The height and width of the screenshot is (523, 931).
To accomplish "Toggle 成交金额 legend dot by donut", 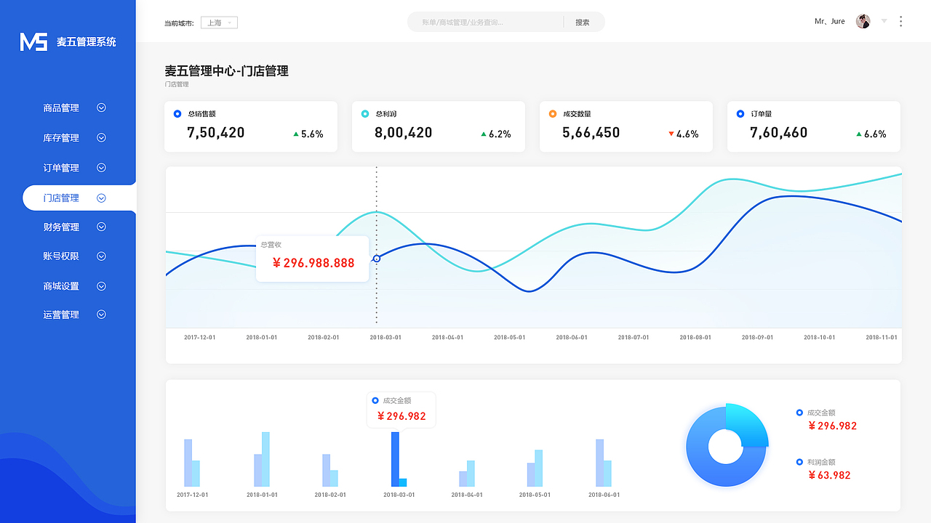I will tap(799, 413).
